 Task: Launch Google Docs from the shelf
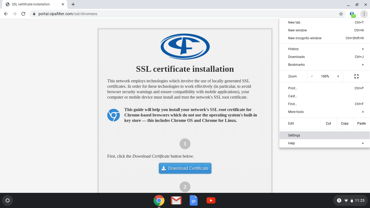(193, 200)
